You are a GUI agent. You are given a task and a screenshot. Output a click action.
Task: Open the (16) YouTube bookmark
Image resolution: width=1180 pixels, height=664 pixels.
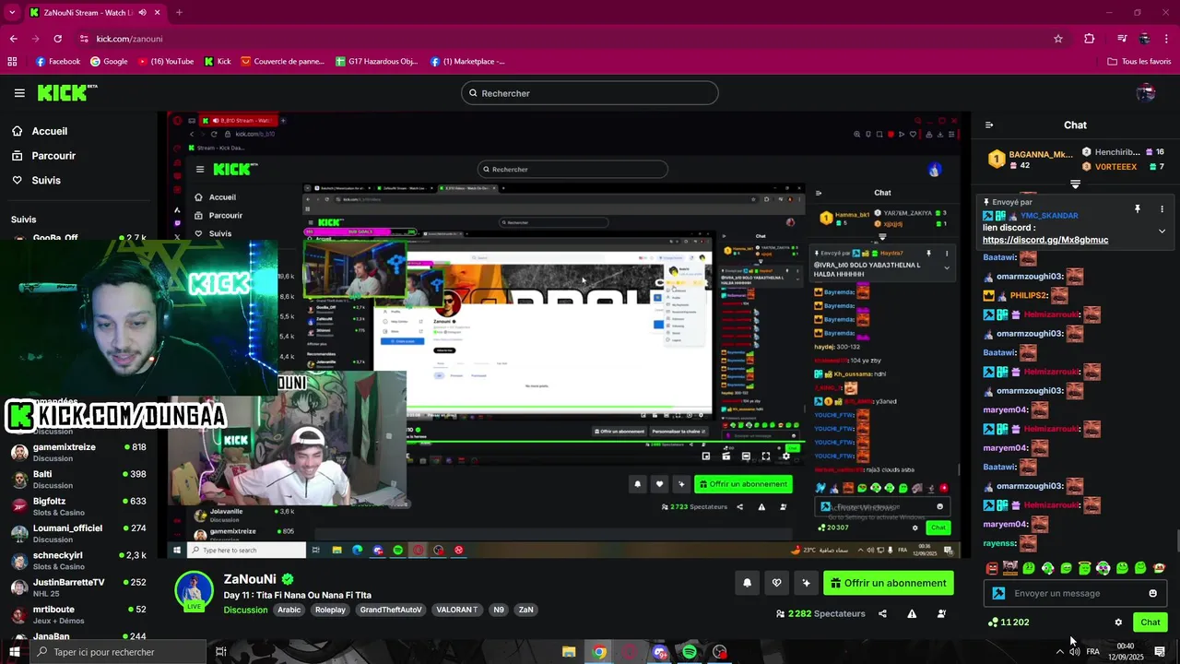[x=165, y=62]
